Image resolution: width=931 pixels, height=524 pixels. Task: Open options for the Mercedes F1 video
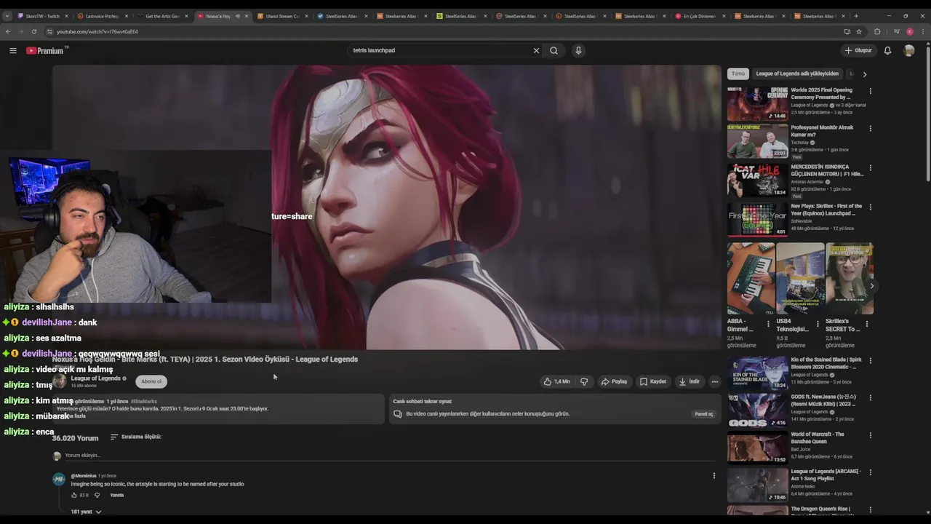(x=871, y=168)
